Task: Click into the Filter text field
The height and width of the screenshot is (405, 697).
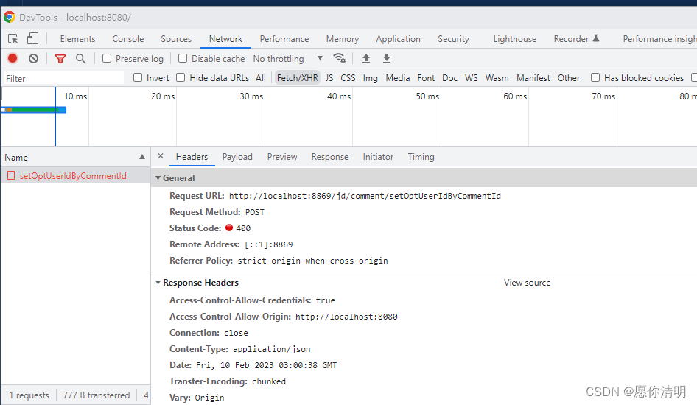Action: (x=63, y=78)
